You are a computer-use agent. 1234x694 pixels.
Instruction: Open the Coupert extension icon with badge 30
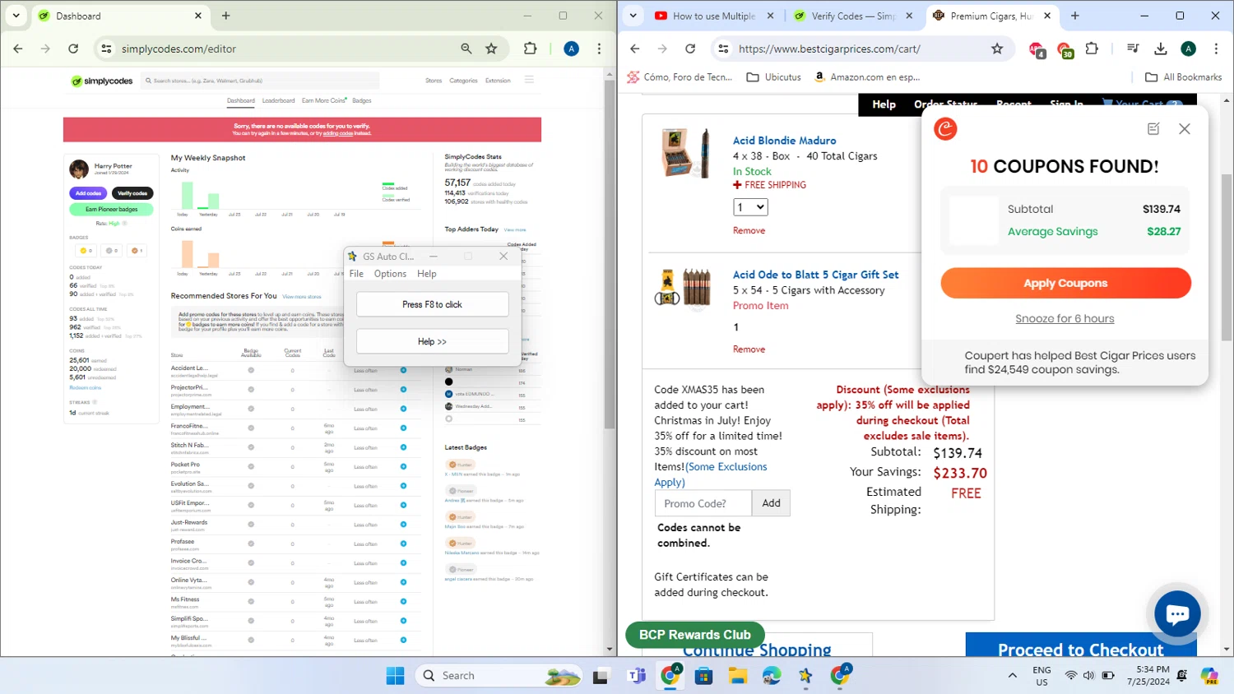tap(1065, 49)
